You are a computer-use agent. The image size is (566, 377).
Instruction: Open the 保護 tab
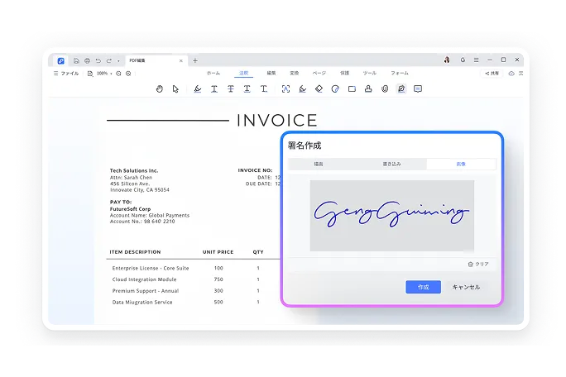click(x=344, y=73)
